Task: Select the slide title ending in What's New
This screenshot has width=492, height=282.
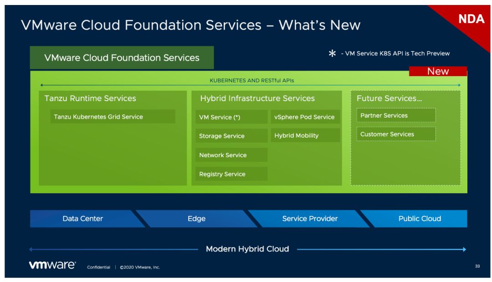Action: coord(191,25)
